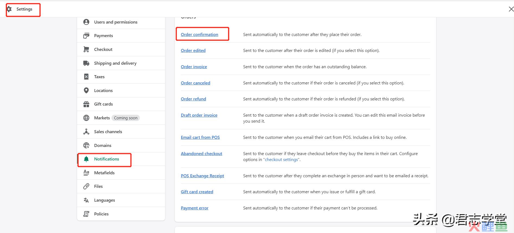Open the Taxes section
The height and width of the screenshot is (233, 514).
coord(121,77)
